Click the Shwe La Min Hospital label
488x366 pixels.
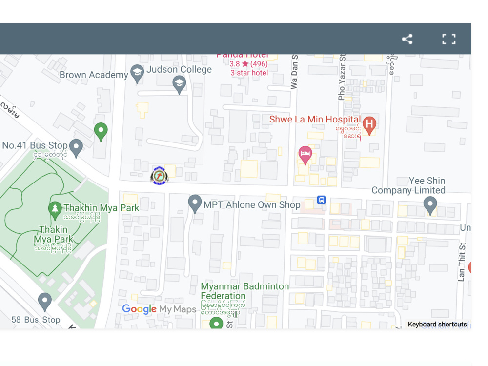(315, 119)
